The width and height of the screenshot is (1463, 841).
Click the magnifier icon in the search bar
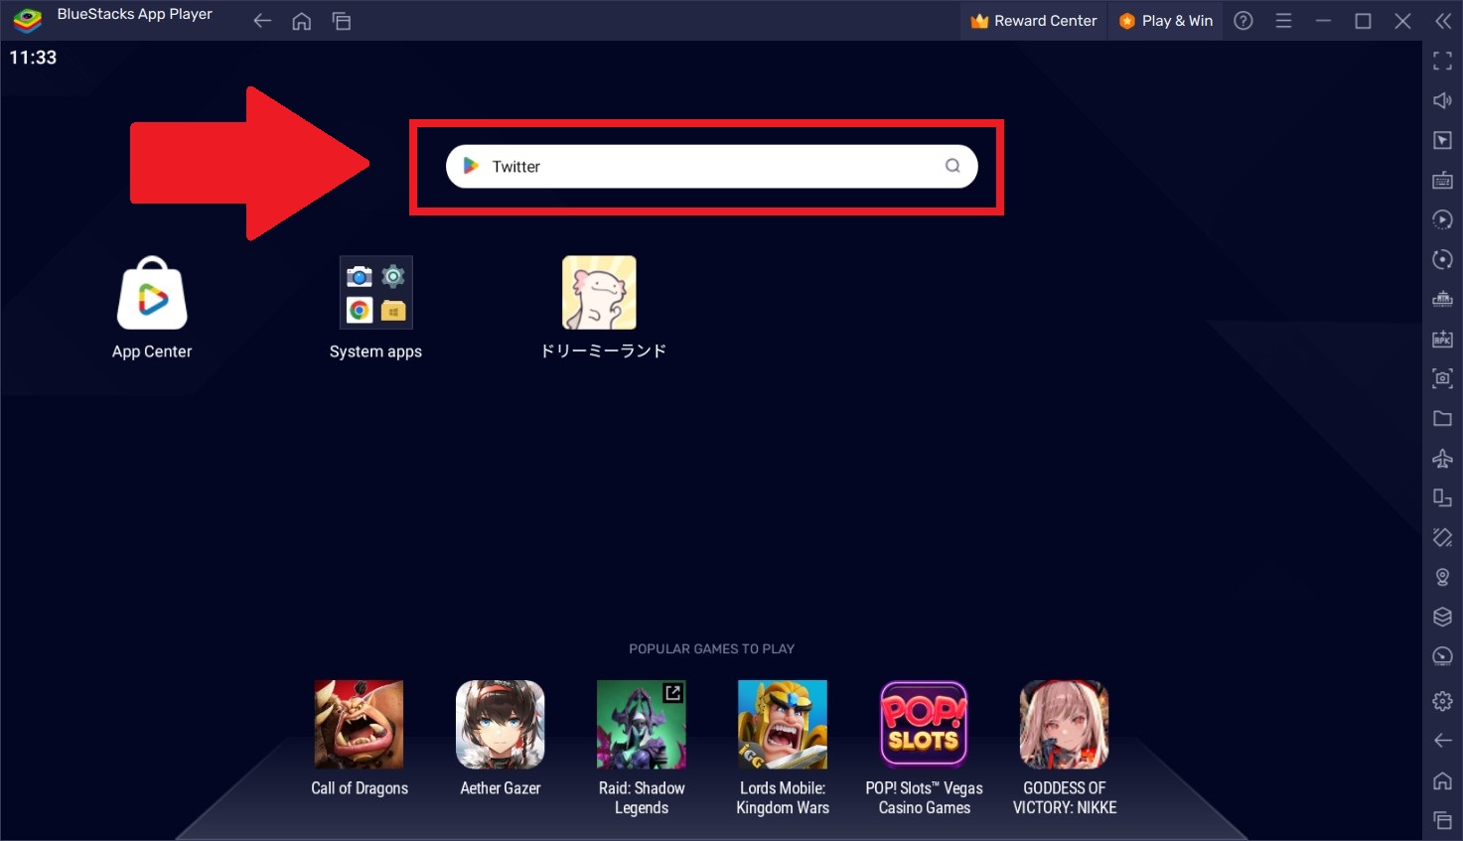tap(952, 166)
